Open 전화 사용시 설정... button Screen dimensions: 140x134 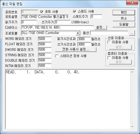[76, 49]
